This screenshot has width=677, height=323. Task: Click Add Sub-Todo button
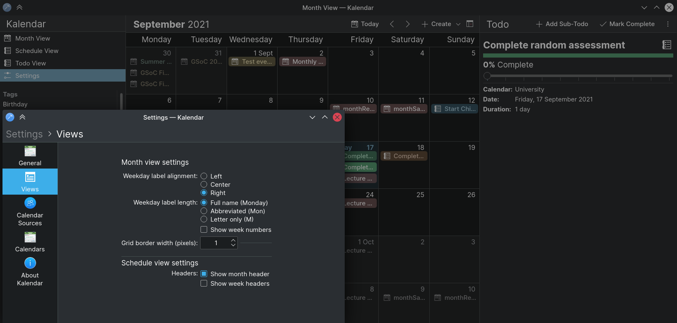coord(562,24)
